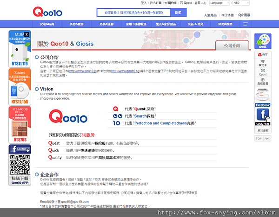
Task: Click the 尺寸參照 size reference link
Action: 263,131
